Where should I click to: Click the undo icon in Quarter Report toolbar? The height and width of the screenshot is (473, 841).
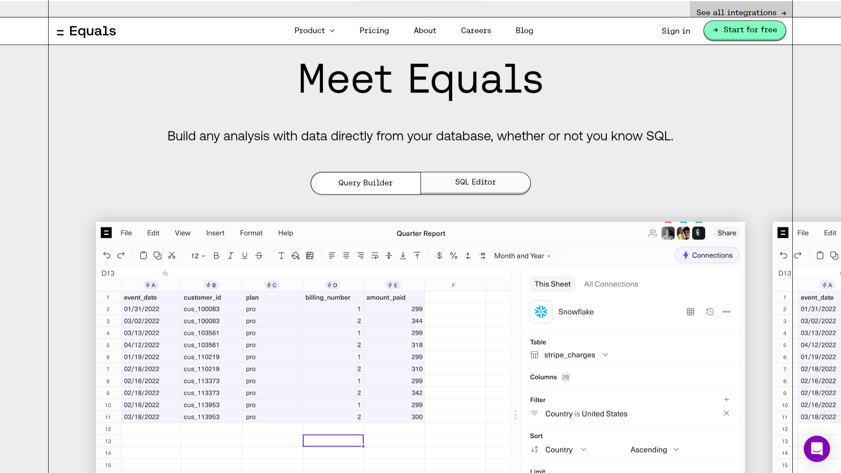[x=107, y=256]
